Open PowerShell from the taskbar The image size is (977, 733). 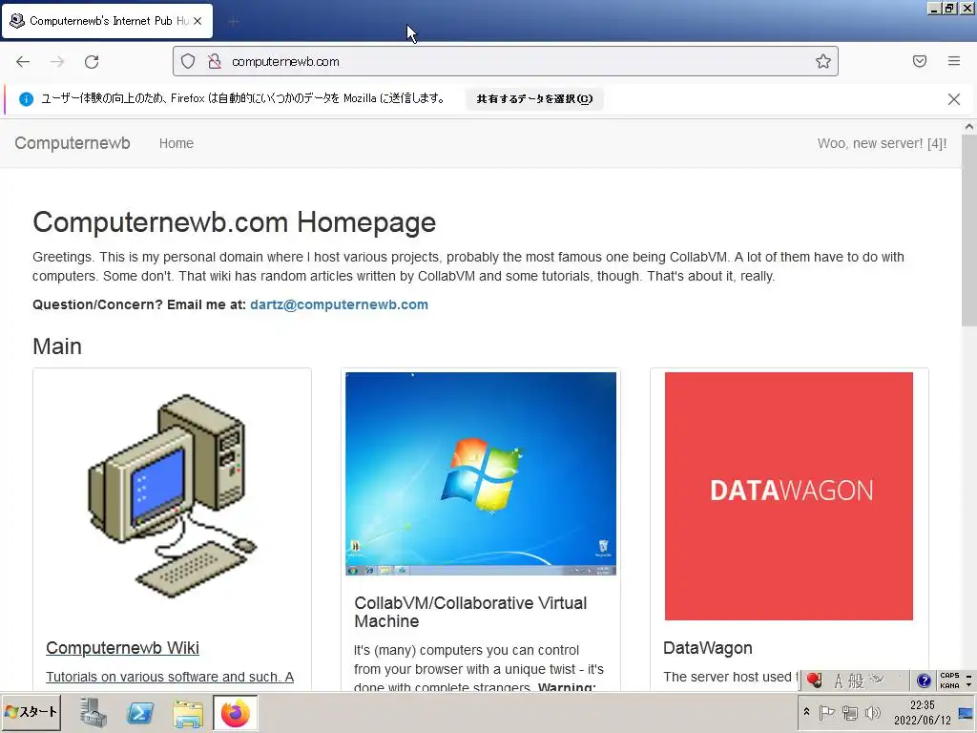[x=140, y=712]
